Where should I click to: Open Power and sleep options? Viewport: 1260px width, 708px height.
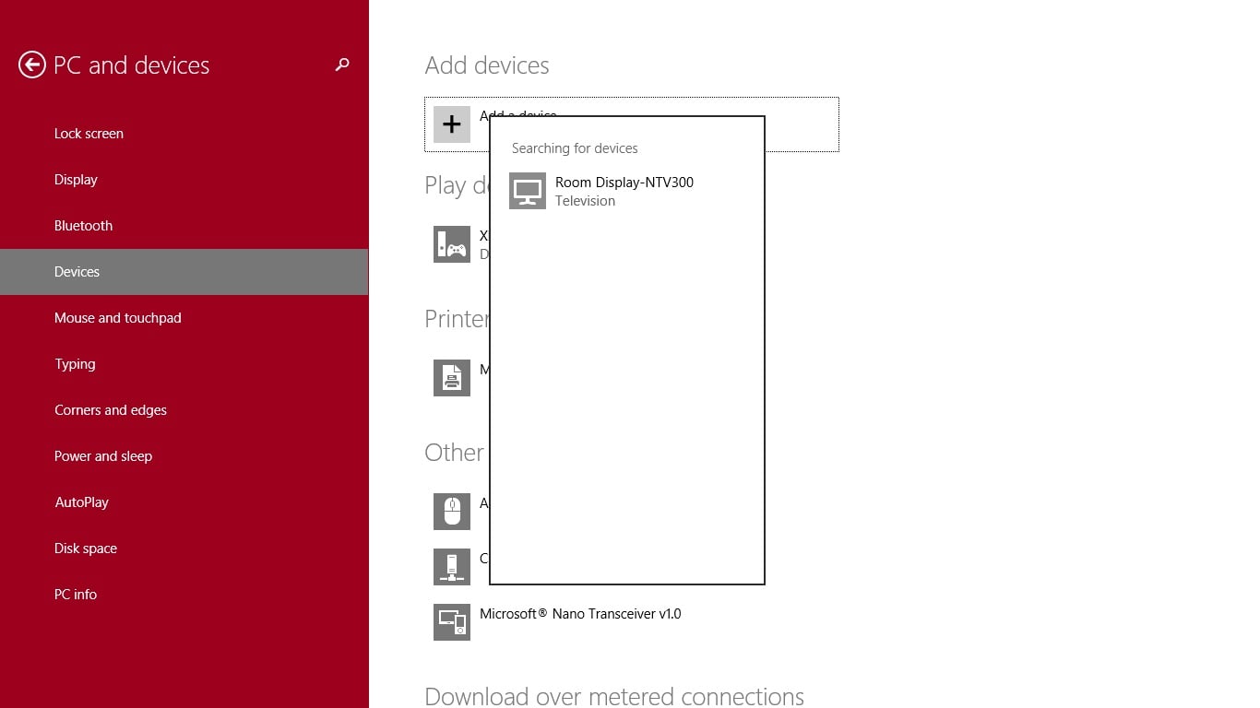103,455
